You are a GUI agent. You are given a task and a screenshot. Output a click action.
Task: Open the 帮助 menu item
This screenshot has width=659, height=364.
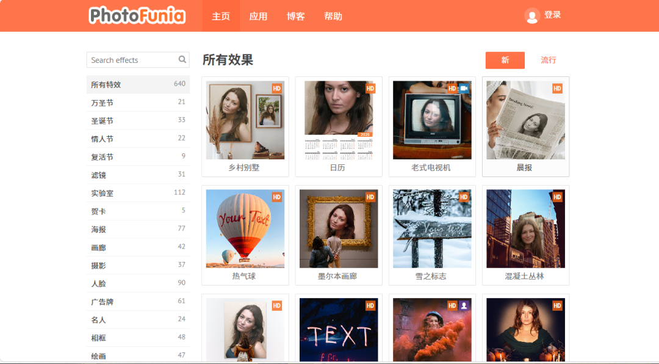[333, 16]
